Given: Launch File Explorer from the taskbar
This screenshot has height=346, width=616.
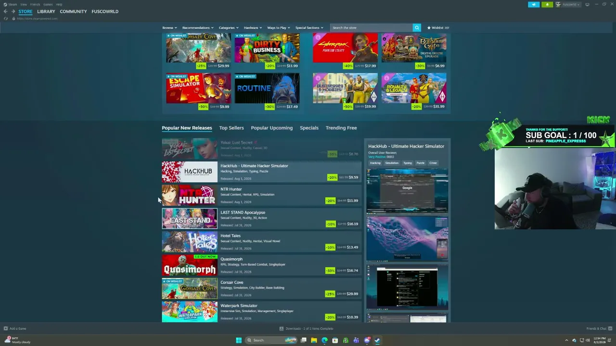Looking at the screenshot, I should tap(314, 340).
